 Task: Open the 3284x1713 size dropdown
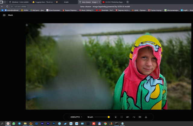point(76,117)
